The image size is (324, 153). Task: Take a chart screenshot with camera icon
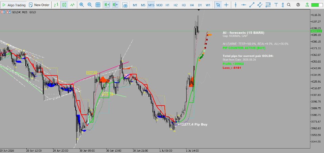(125, 5)
